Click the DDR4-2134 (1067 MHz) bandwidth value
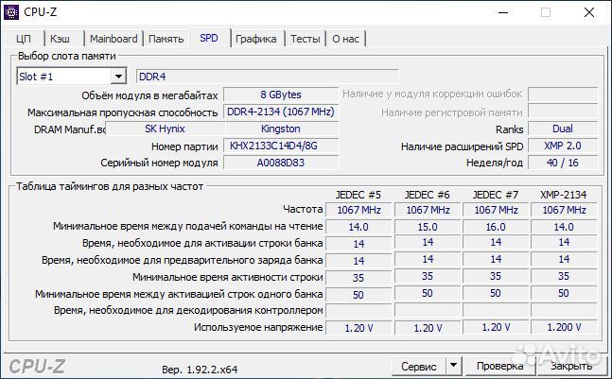 281,112
